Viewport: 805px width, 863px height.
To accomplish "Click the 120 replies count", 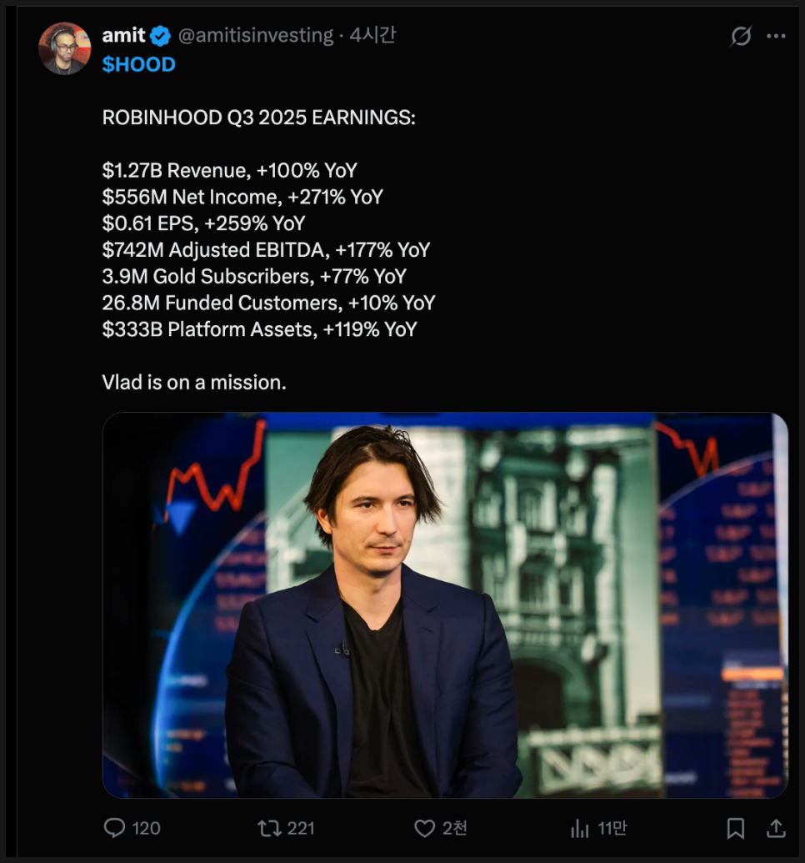I will click(x=147, y=828).
